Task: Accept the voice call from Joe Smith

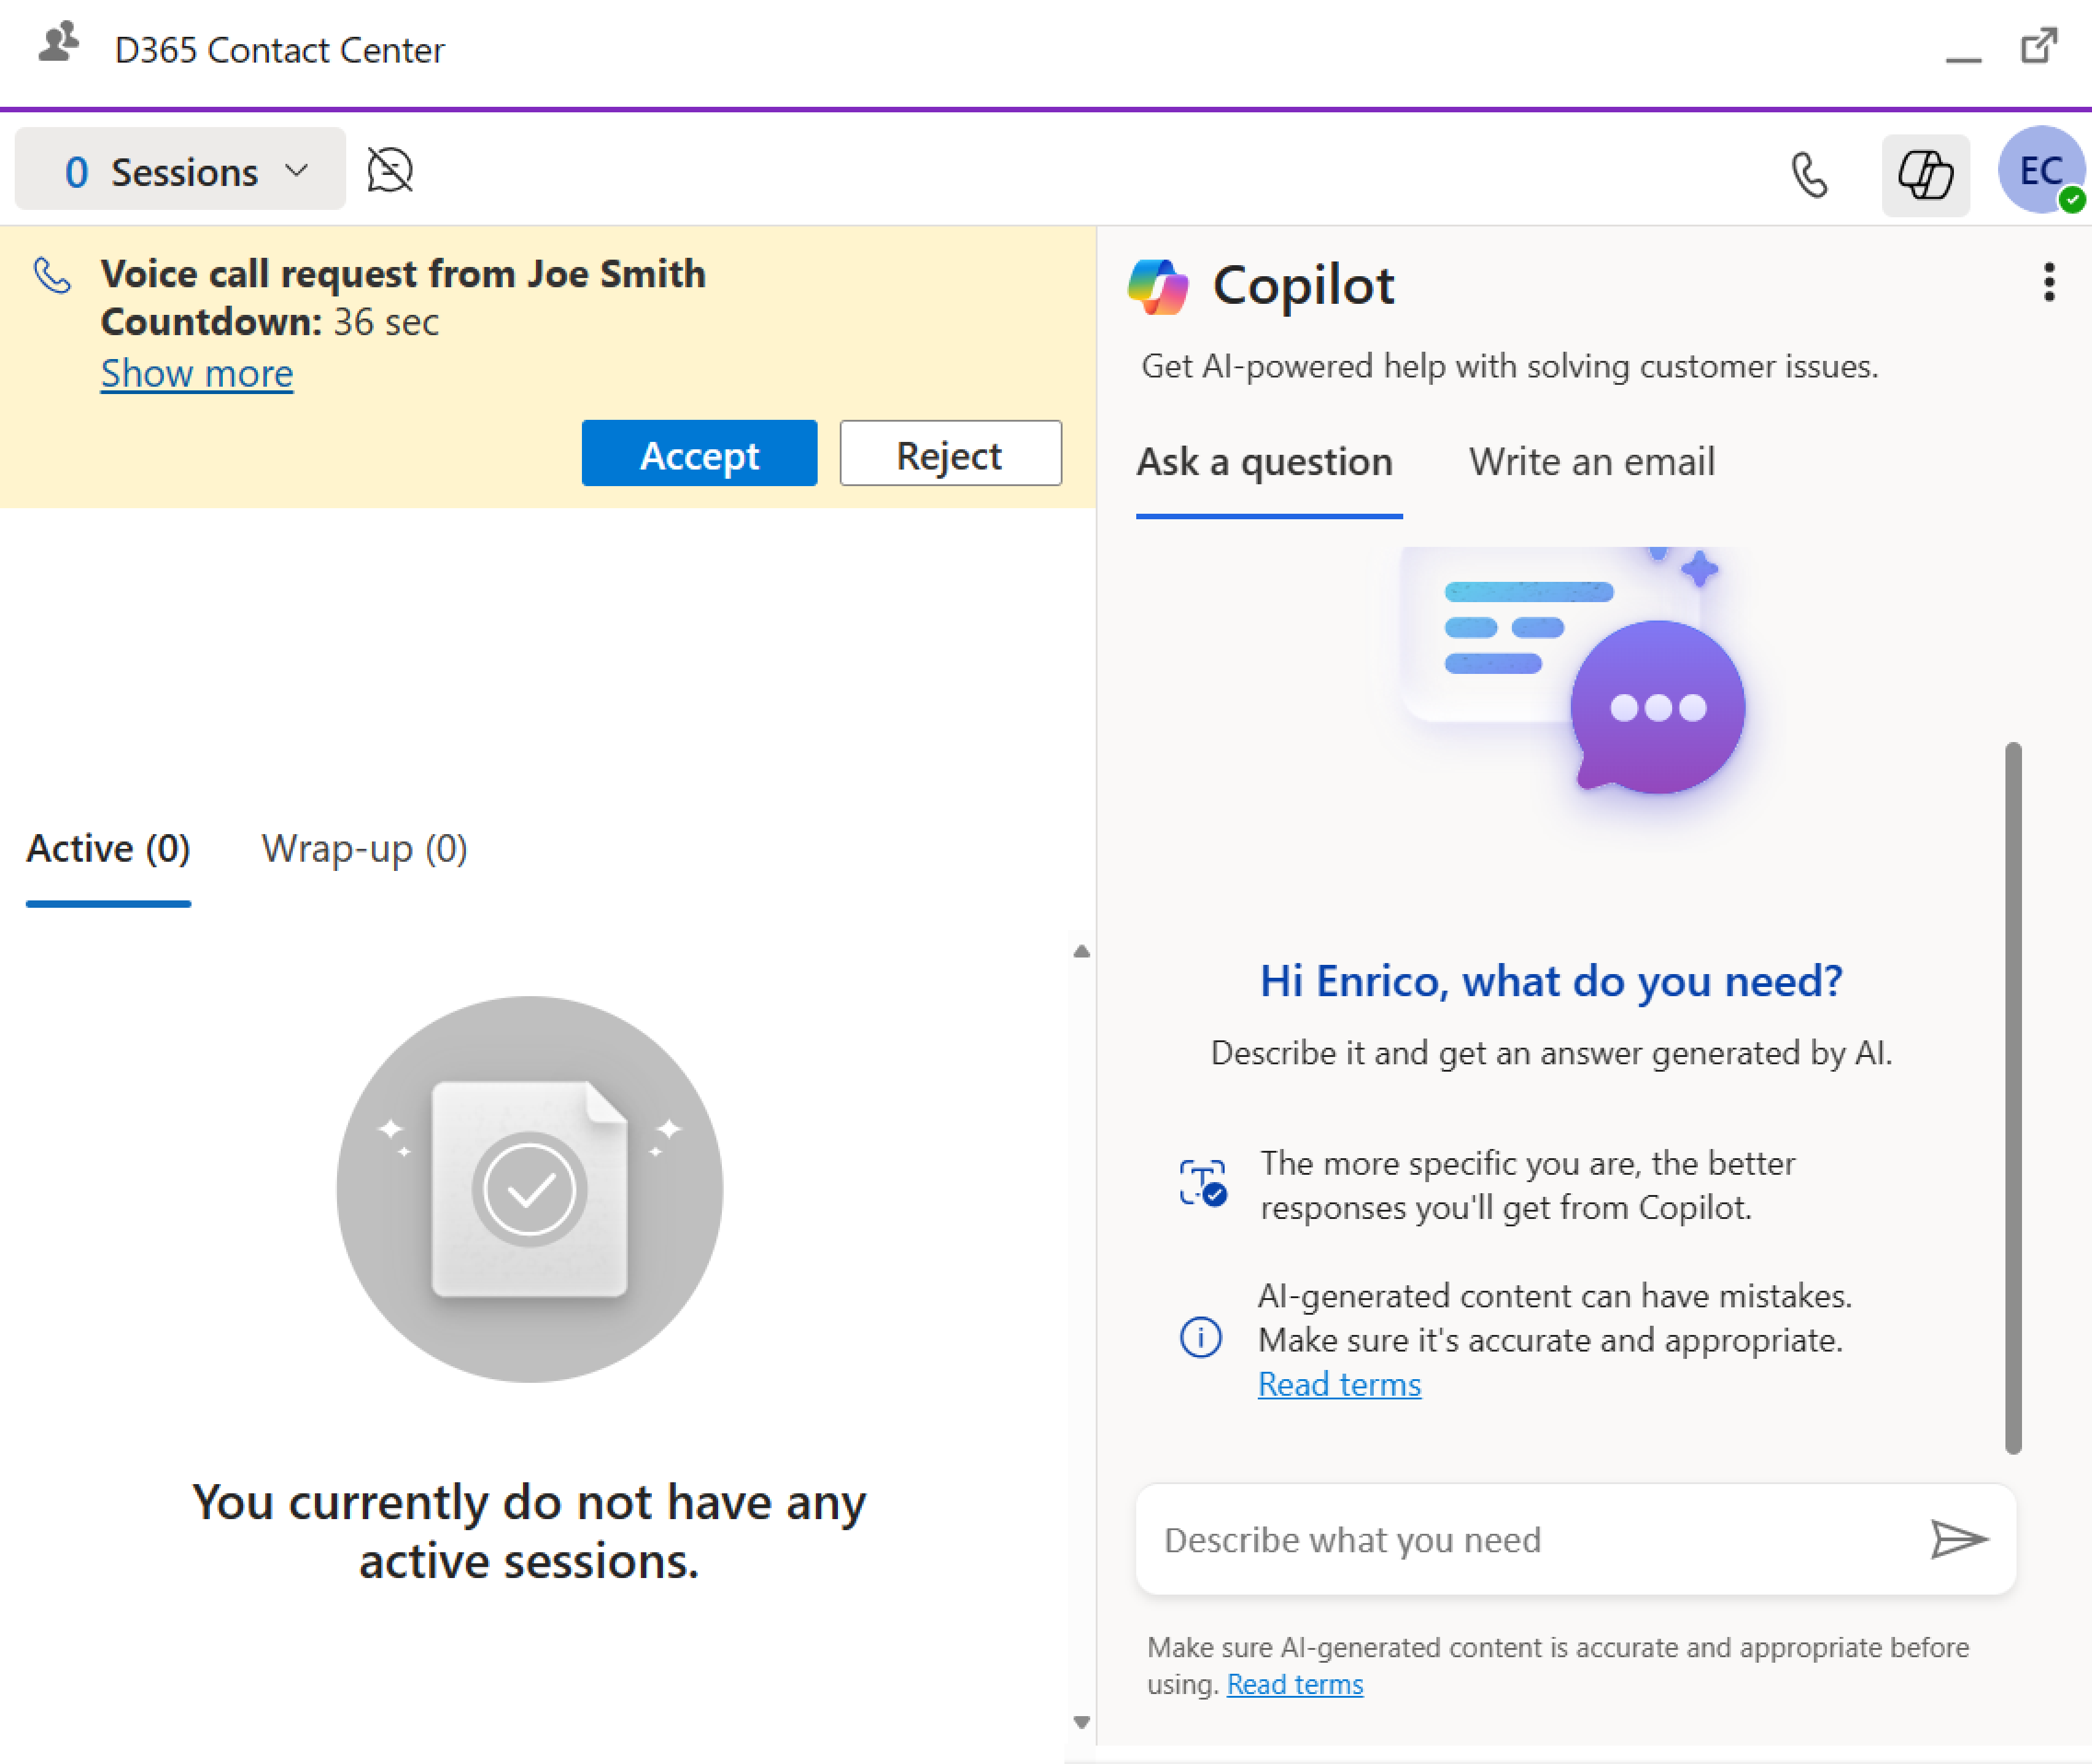Action: [x=699, y=454]
